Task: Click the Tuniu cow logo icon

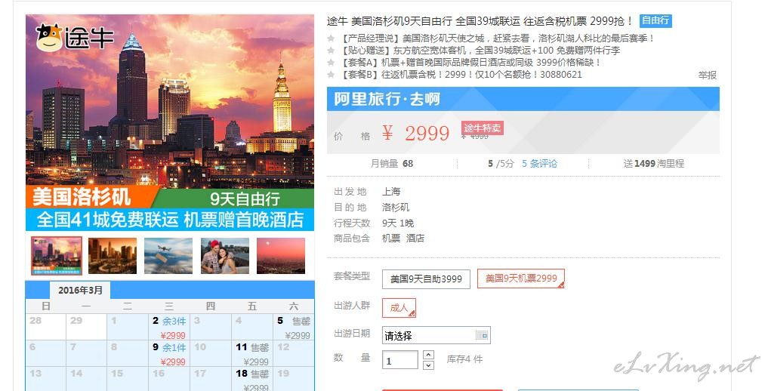Action: [x=49, y=37]
